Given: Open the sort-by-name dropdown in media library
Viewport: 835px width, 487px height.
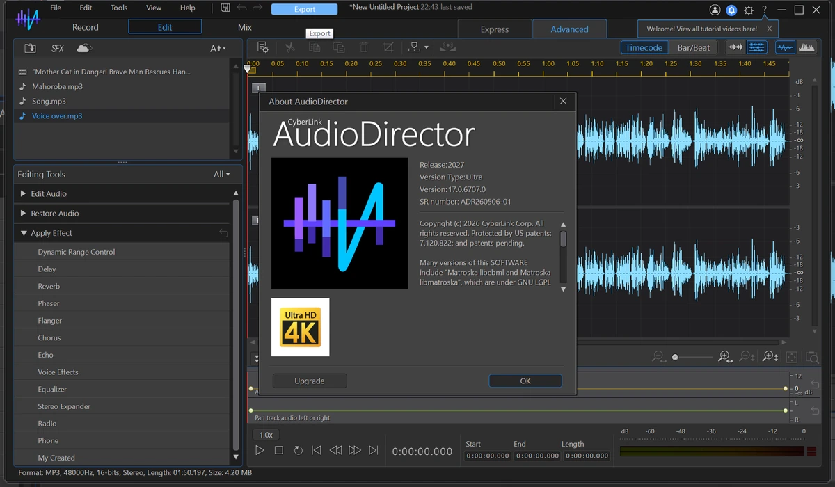Looking at the screenshot, I should point(218,49).
